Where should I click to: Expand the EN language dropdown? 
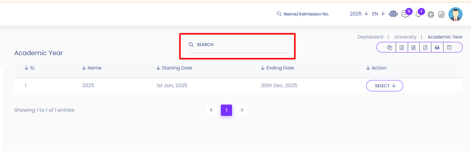pyautogui.click(x=378, y=14)
